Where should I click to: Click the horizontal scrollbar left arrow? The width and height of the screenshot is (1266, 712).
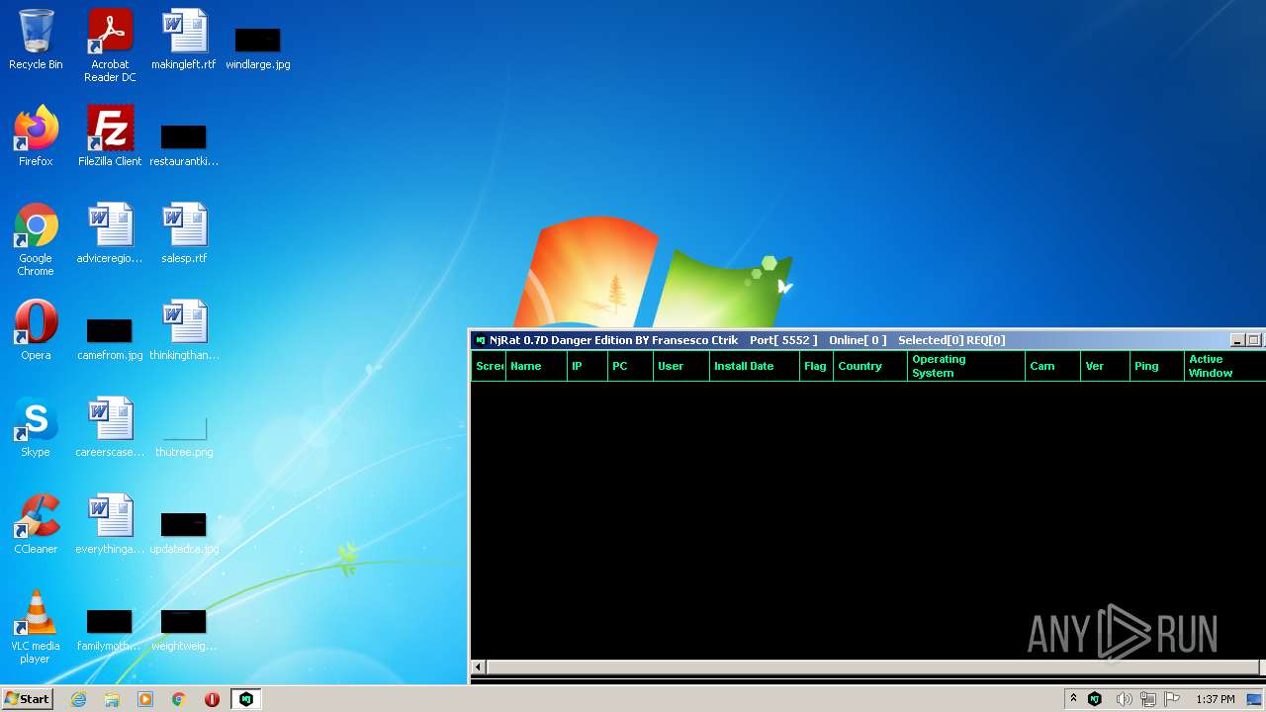[479, 667]
